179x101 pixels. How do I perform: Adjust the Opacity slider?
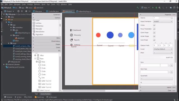pyautogui.click(x=166, y=18)
